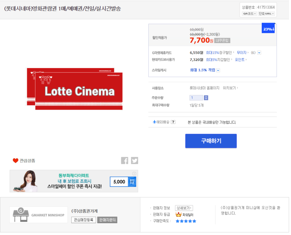Click the 상세보기 seller info button

coord(184,208)
